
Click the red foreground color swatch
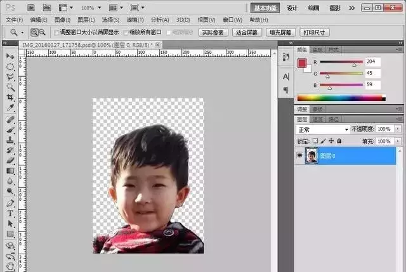pos(302,63)
